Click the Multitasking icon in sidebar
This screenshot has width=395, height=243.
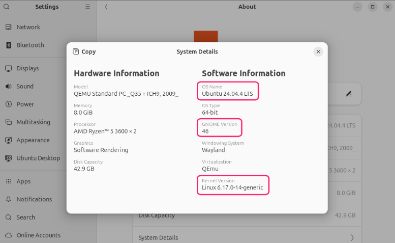[8, 122]
